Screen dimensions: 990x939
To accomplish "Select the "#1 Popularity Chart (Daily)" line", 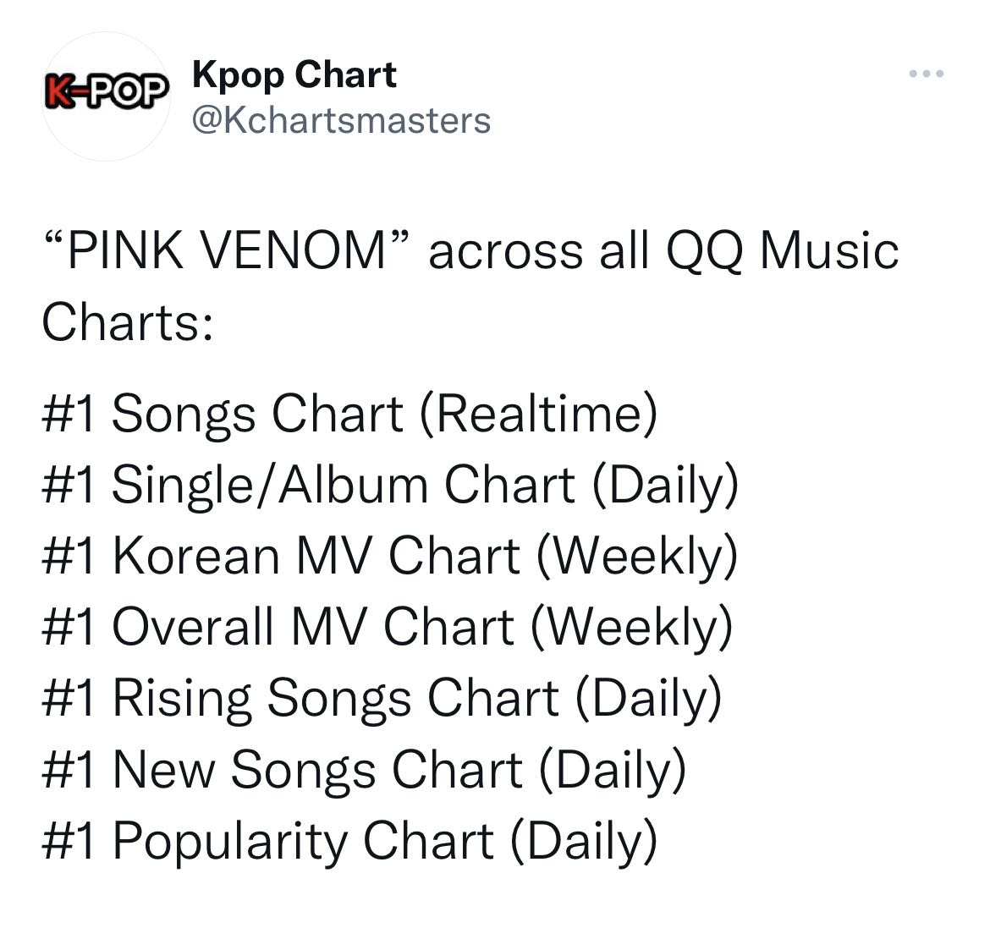I will coord(350,842).
